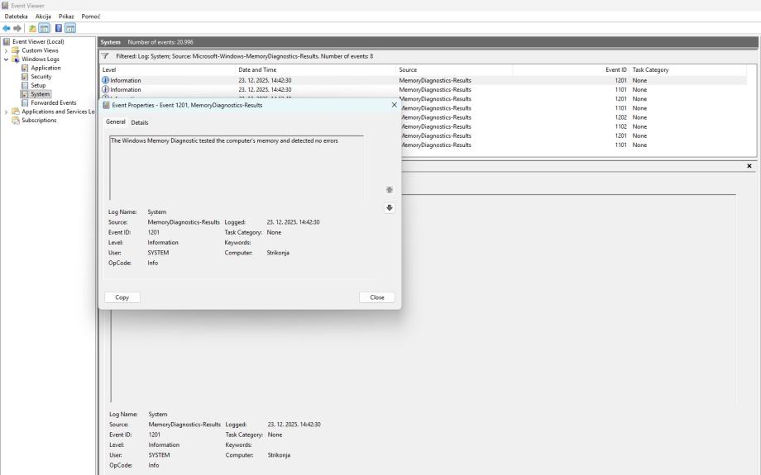Sort by the Source column header
The image size is (761, 475).
[x=454, y=69]
